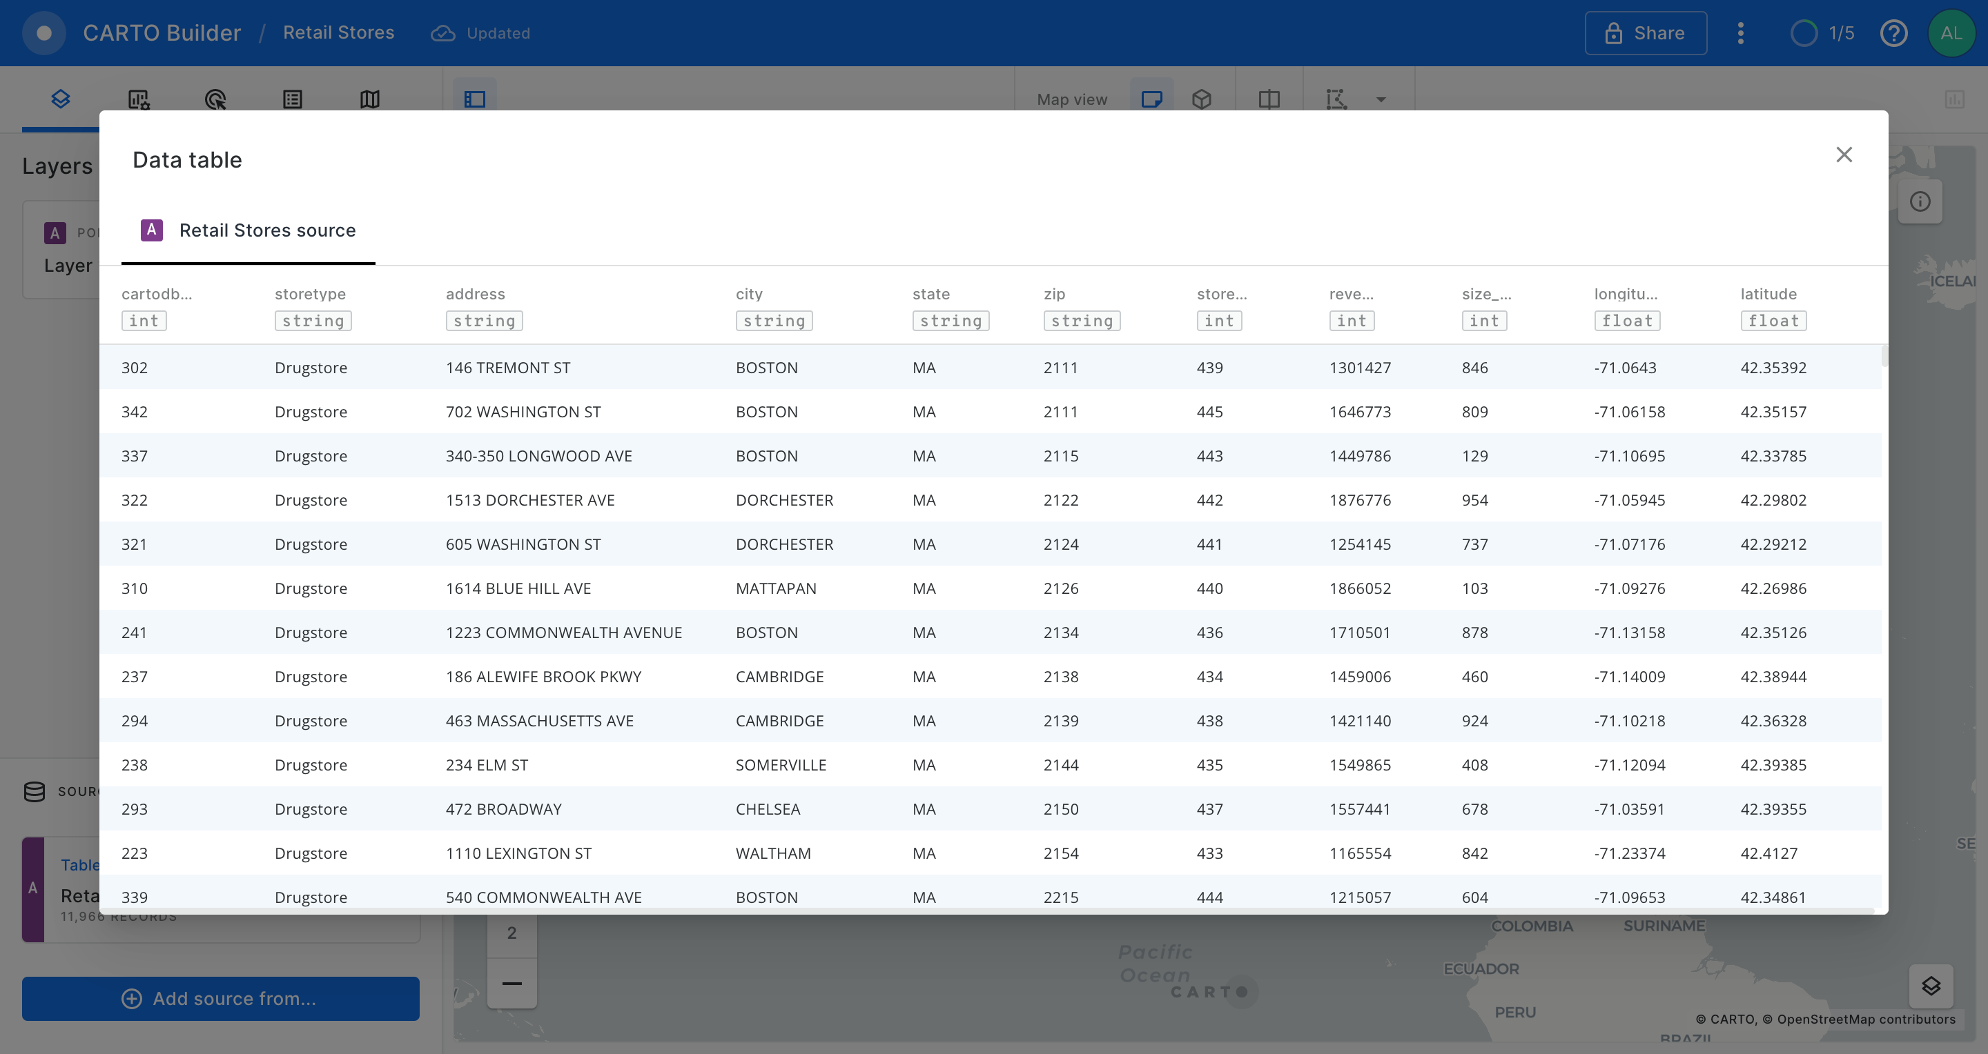Close the Data table dialog

(1844, 155)
